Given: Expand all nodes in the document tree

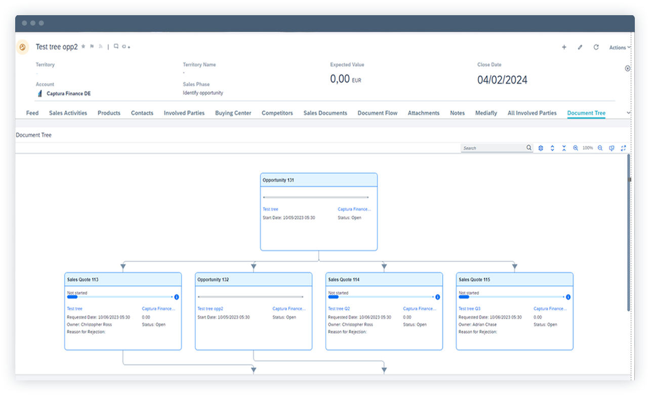Looking at the screenshot, I should pyautogui.click(x=552, y=148).
